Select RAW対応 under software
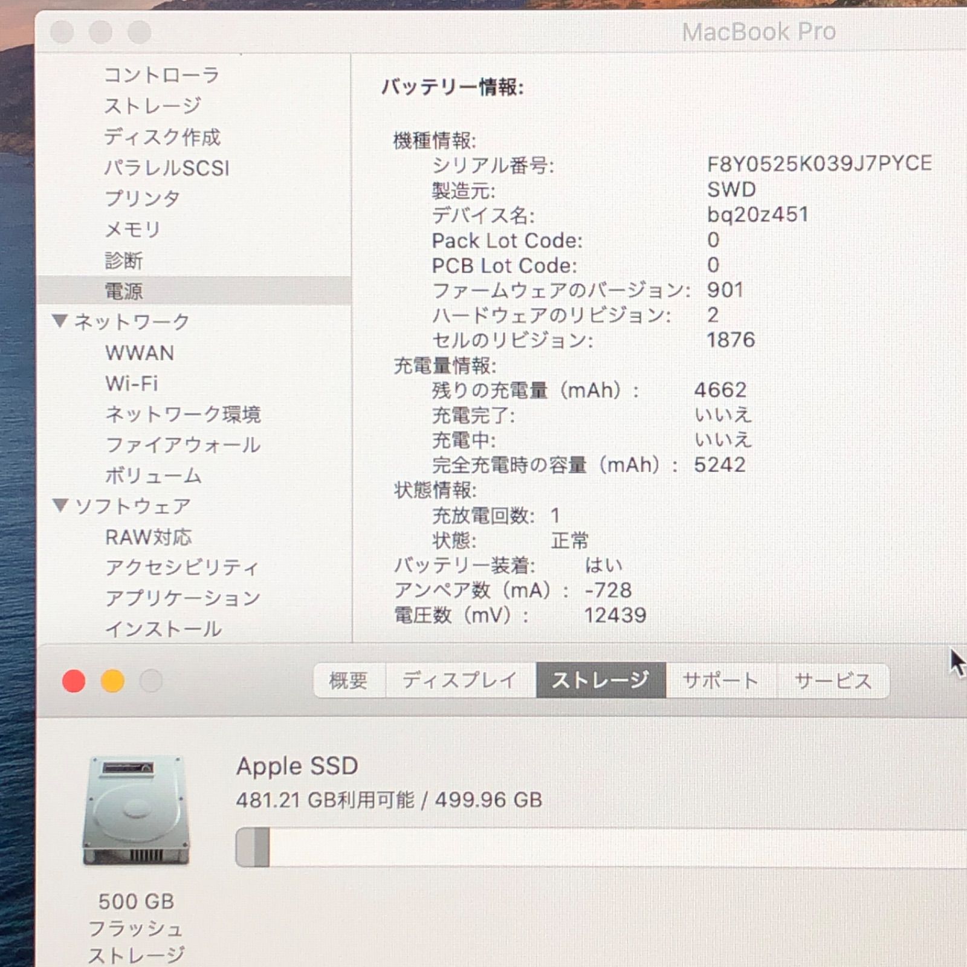 click(x=148, y=537)
